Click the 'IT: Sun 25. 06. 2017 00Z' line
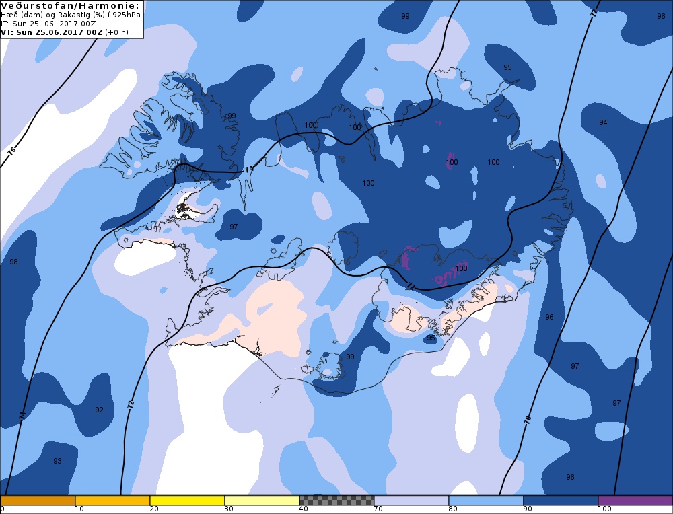The image size is (673, 514). pyautogui.click(x=48, y=24)
